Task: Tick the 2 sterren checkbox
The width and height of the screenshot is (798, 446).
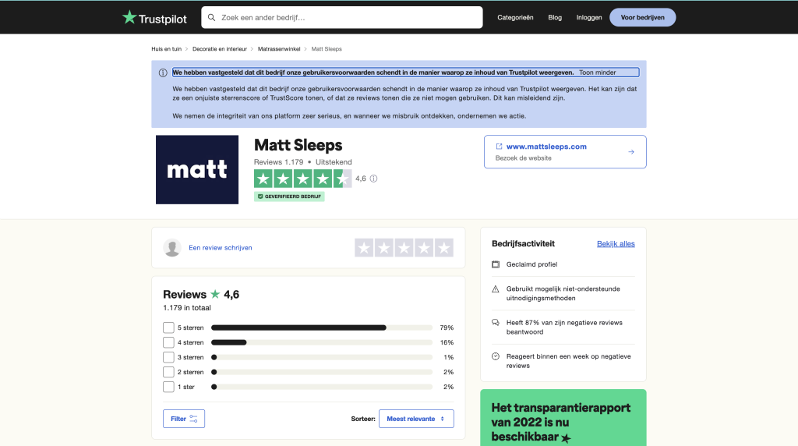Action: pyautogui.click(x=168, y=372)
